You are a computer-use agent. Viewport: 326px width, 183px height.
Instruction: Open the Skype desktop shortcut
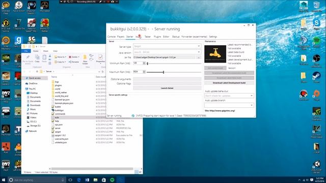[x=316, y=24]
